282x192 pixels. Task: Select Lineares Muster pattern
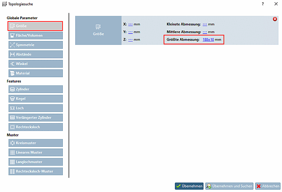pyautogui.click(x=36, y=152)
